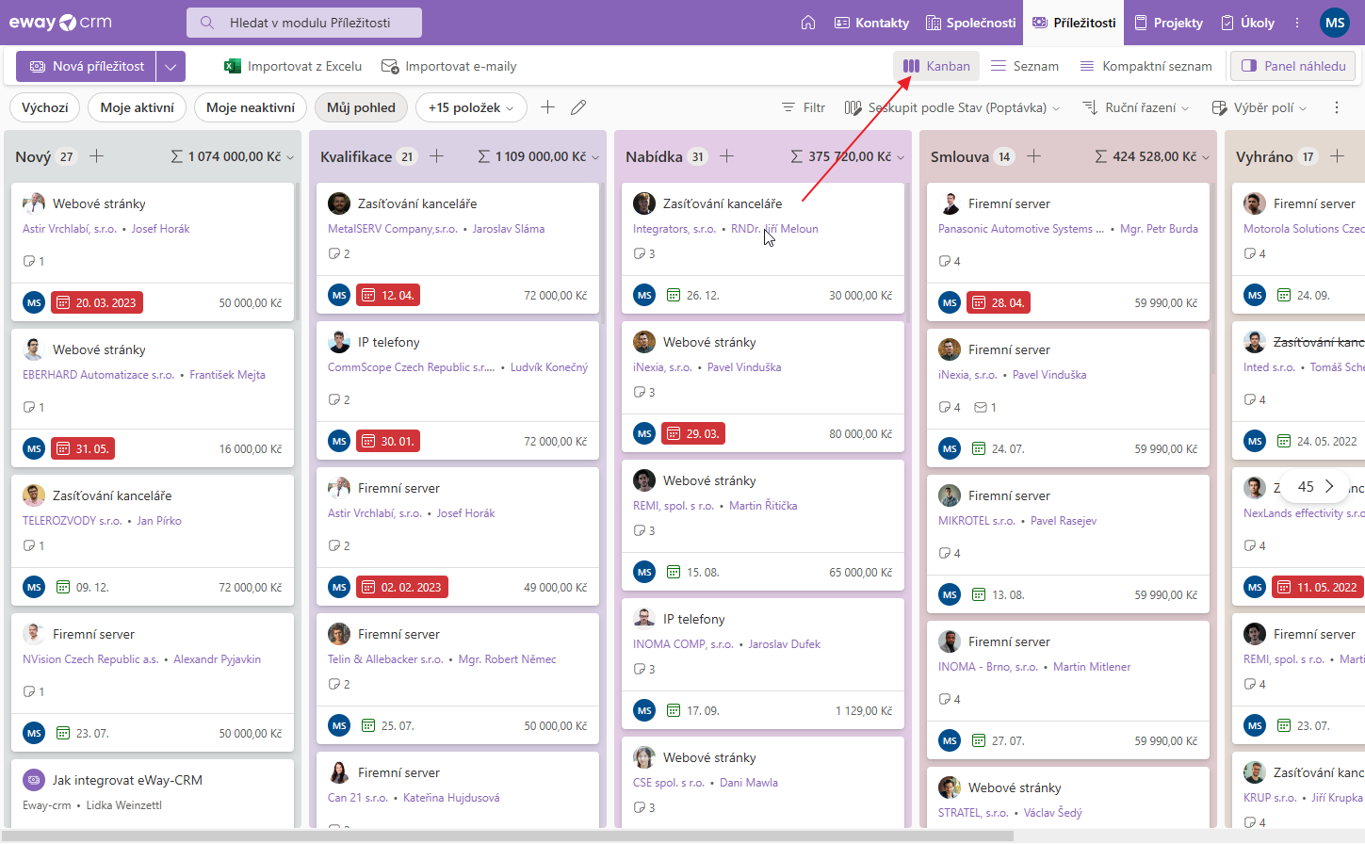This screenshot has width=1365, height=844.
Task: Click email icon on iNexia Firemní server card
Action: (x=981, y=407)
